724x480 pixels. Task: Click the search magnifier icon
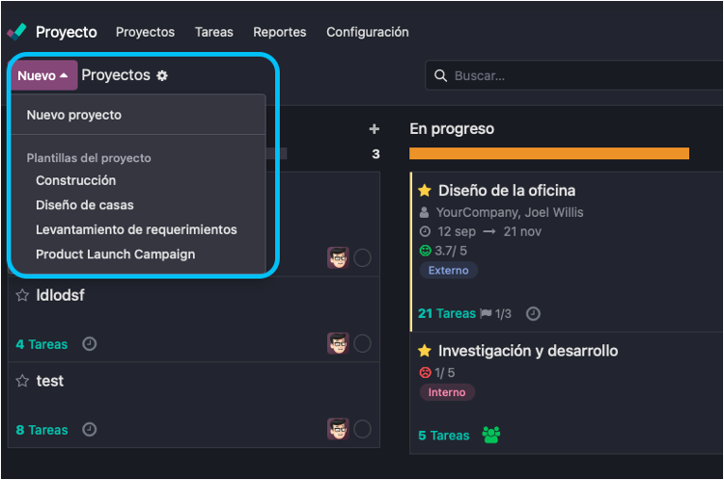pyautogui.click(x=441, y=75)
